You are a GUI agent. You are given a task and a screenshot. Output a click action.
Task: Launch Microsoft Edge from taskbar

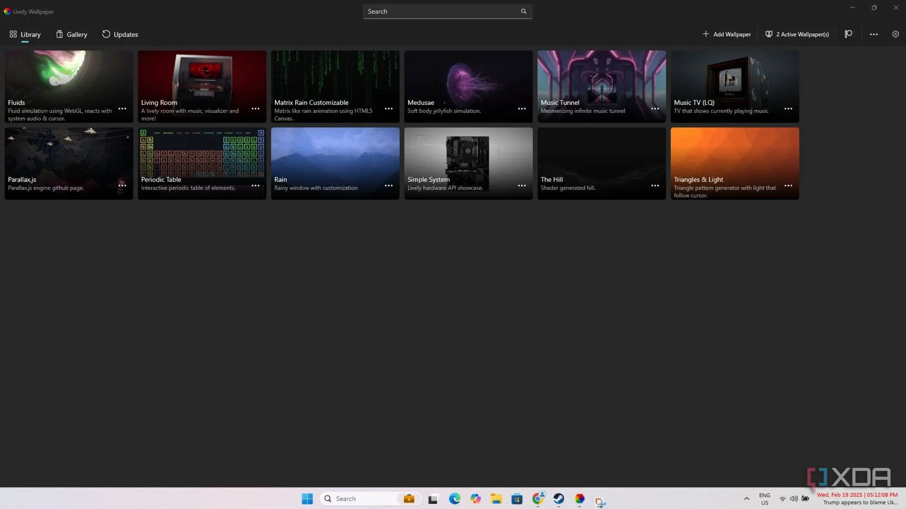coord(454,499)
